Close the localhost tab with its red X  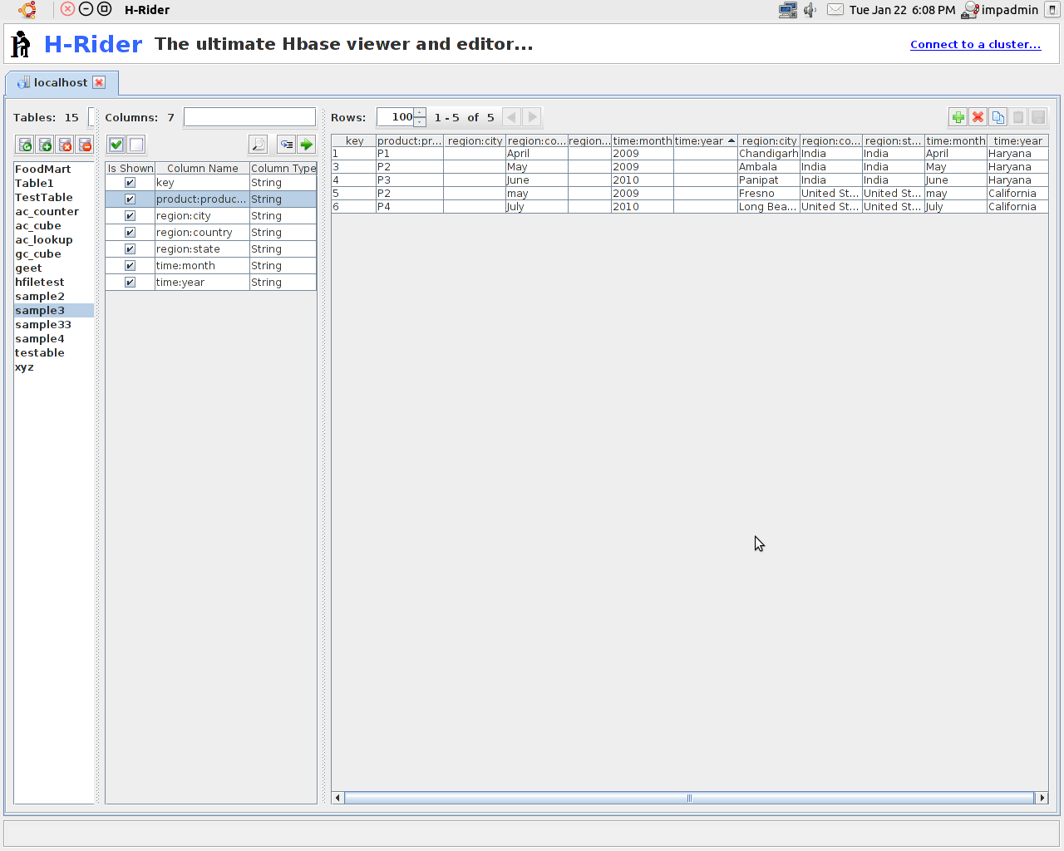99,82
